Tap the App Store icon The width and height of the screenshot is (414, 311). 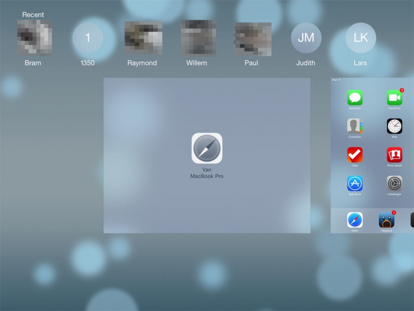pyautogui.click(x=354, y=183)
